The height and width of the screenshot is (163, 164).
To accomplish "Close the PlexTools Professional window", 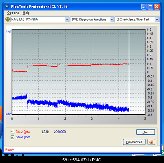I will pyautogui.click(x=157, y=7).
